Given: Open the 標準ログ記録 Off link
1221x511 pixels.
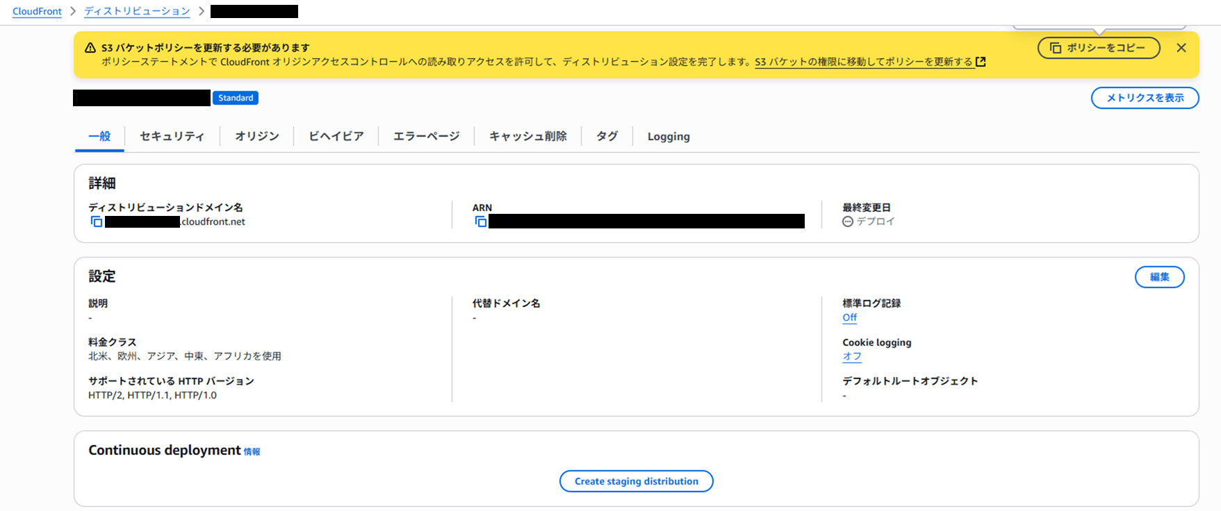Looking at the screenshot, I should point(849,317).
